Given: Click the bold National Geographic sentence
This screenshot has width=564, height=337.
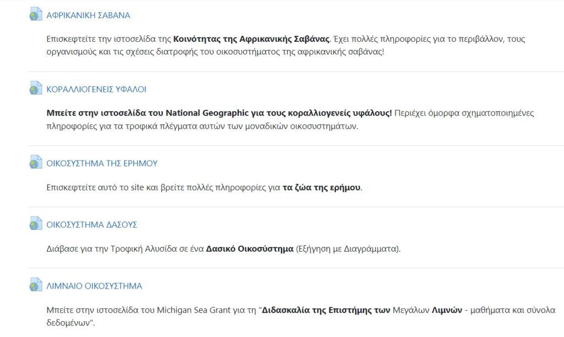Looking at the screenshot, I should click(219, 113).
